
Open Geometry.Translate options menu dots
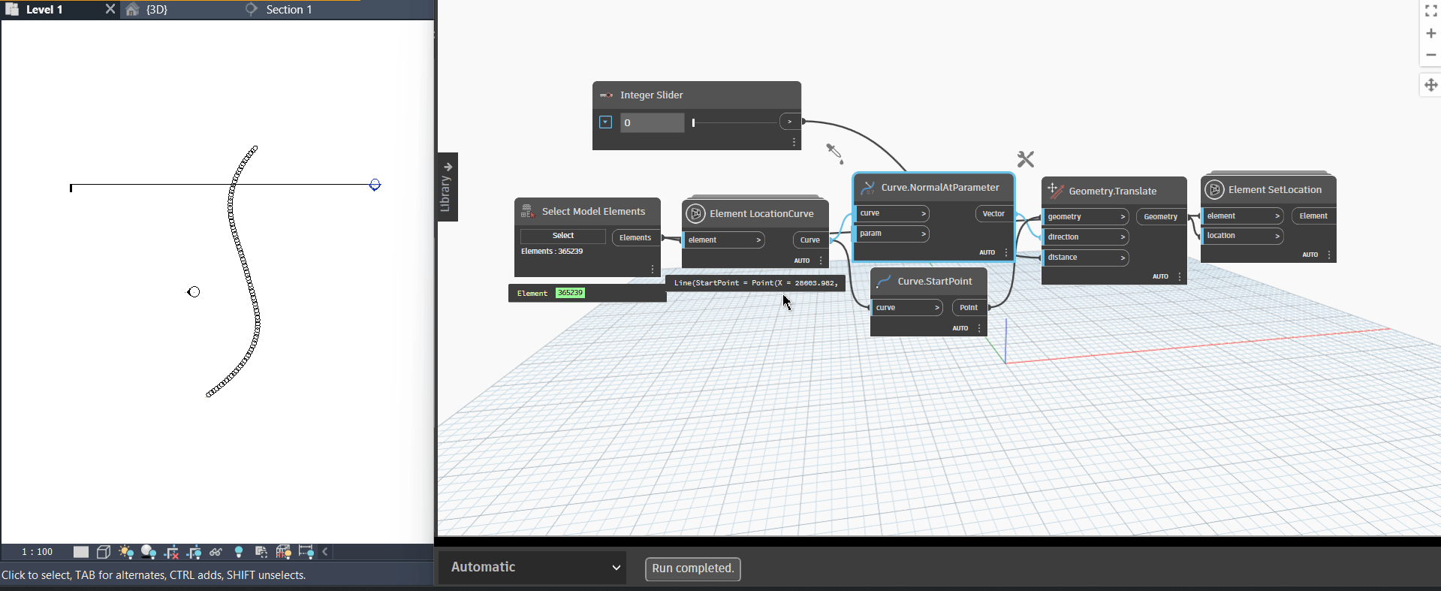[1180, 276]
